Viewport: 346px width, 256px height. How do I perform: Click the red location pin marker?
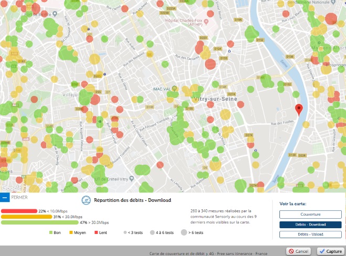tap(299, 109)
